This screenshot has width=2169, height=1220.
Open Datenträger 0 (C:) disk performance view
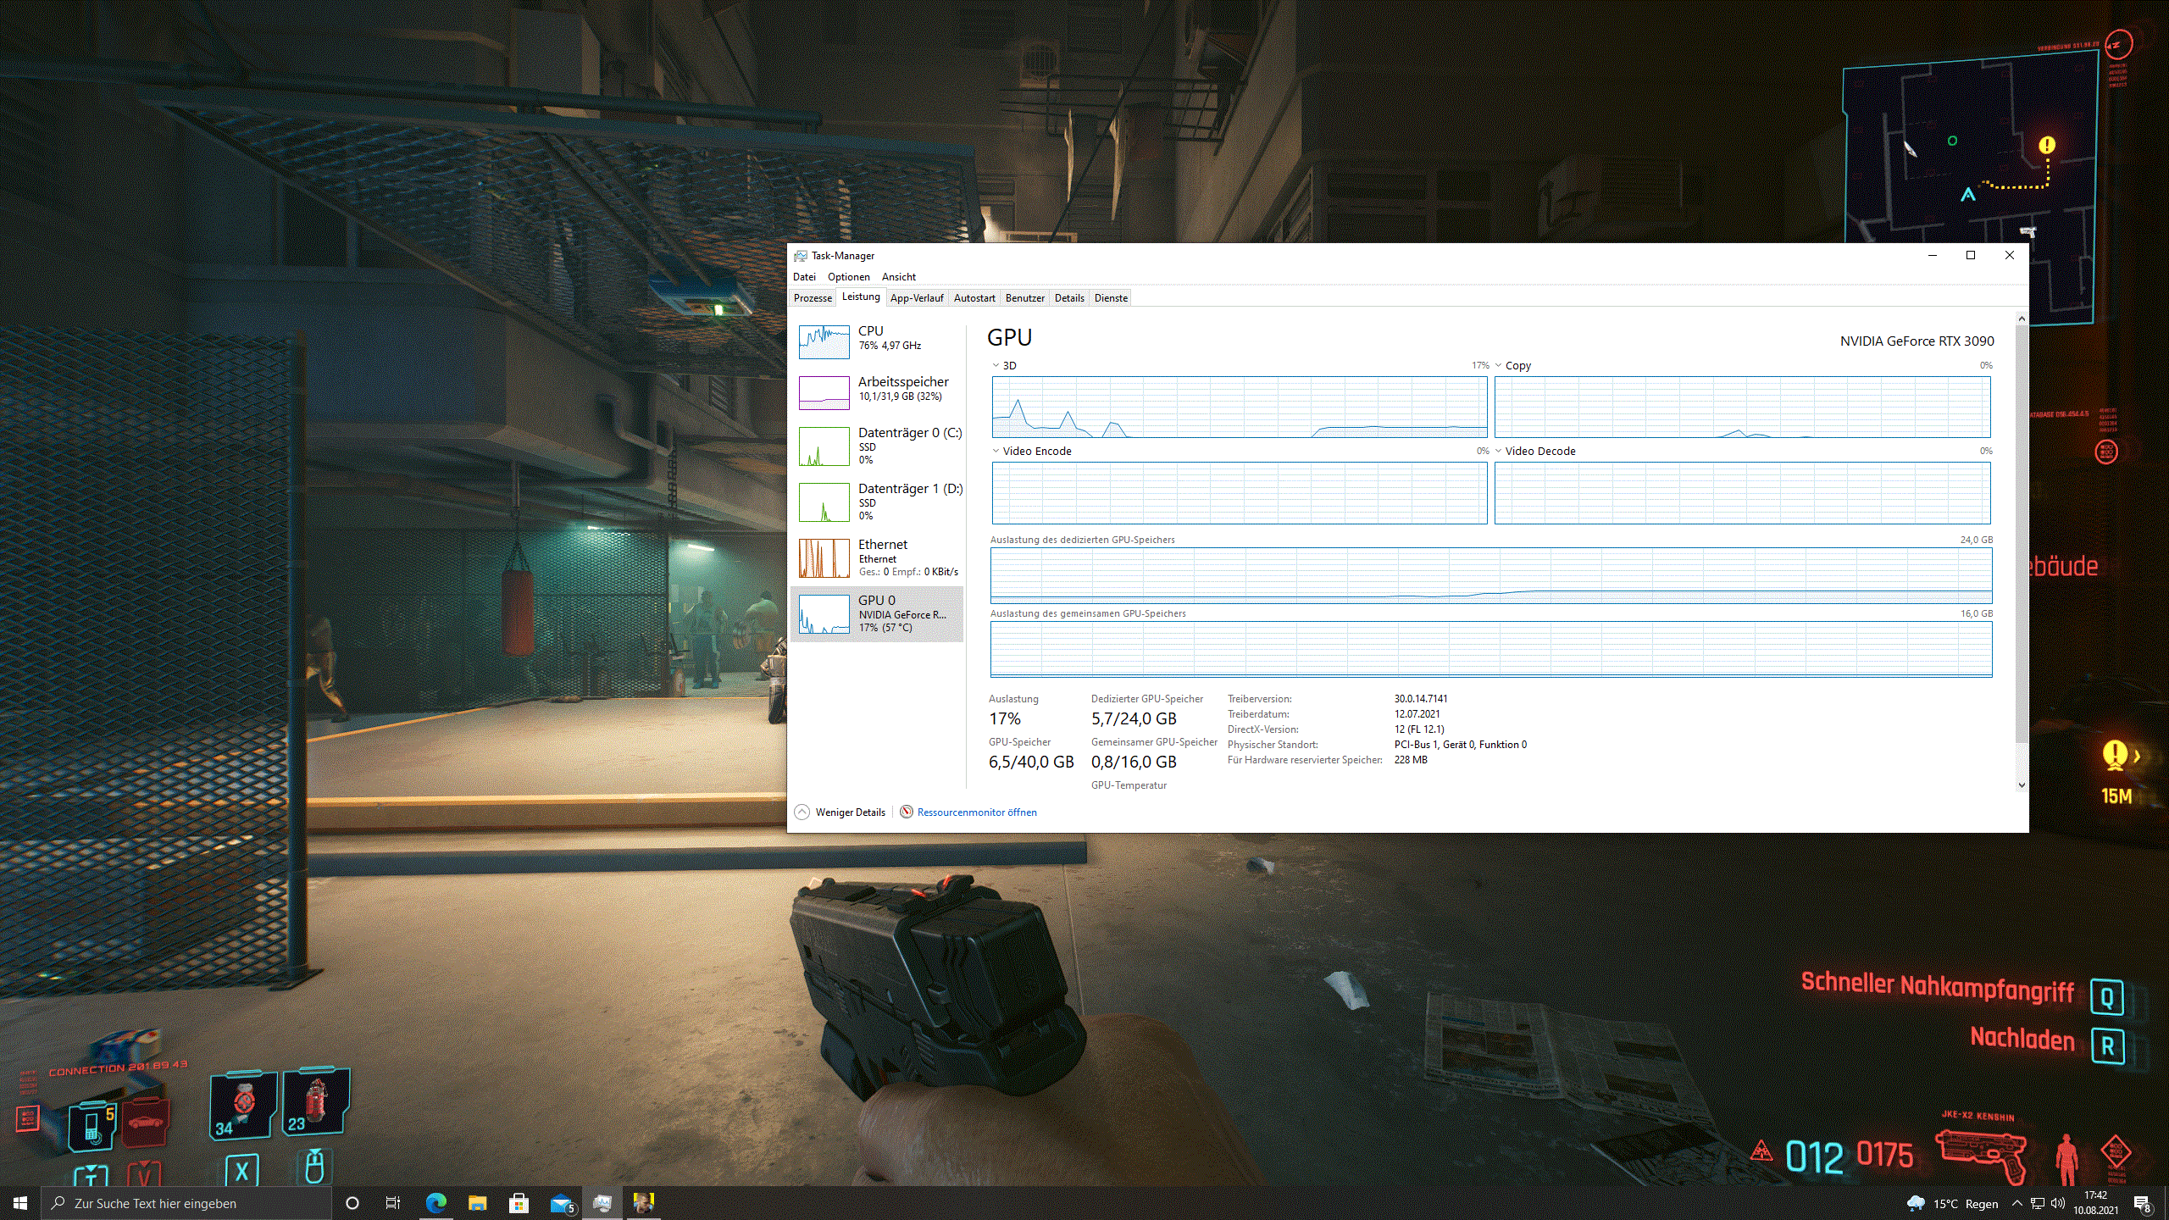tap(877, 446)
